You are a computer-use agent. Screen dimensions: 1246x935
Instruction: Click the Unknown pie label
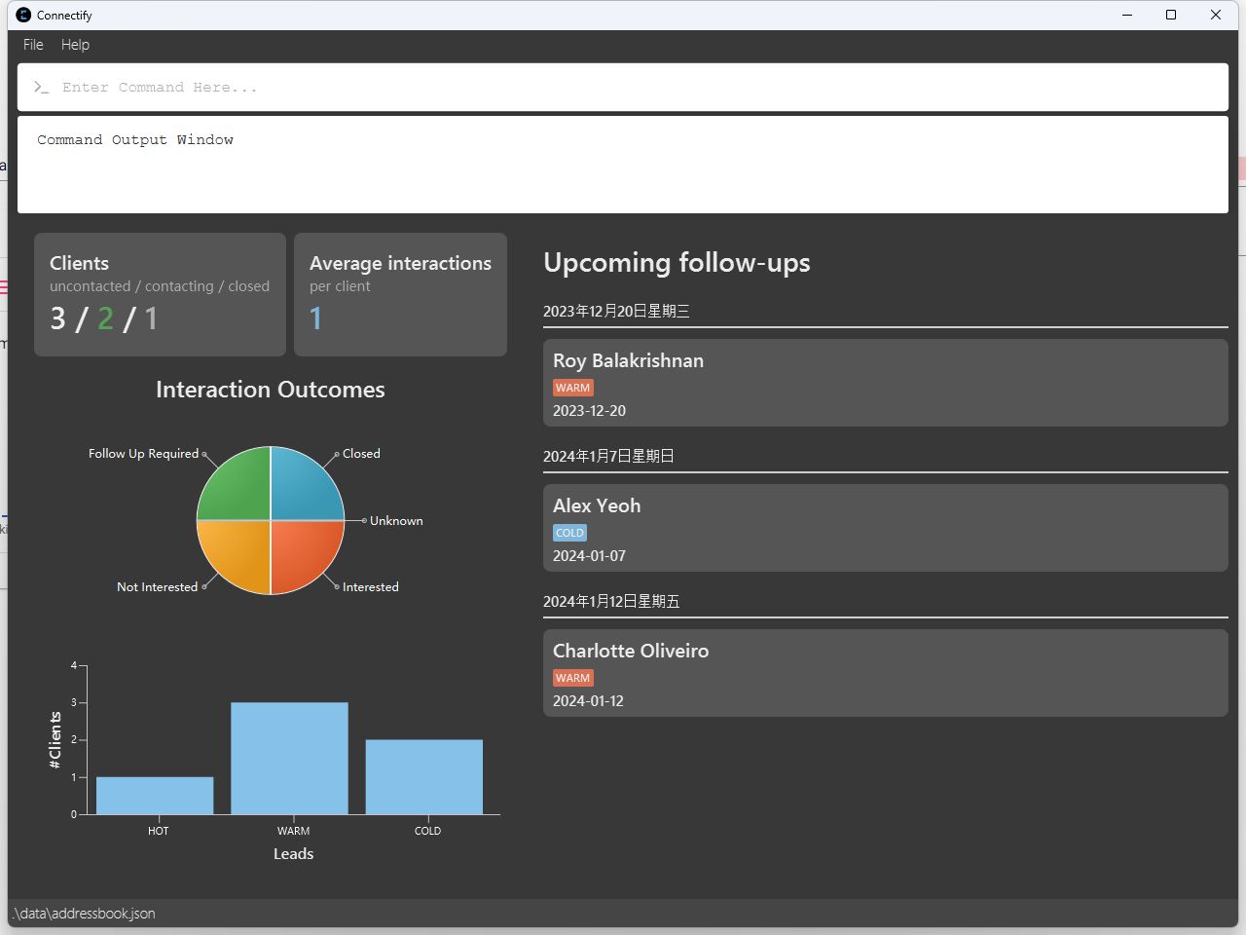coord(396,521)
